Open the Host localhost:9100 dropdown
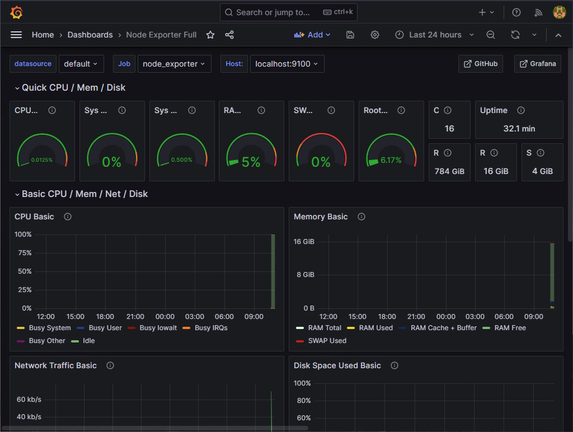 pyautogui.click(x=287, y=63)
